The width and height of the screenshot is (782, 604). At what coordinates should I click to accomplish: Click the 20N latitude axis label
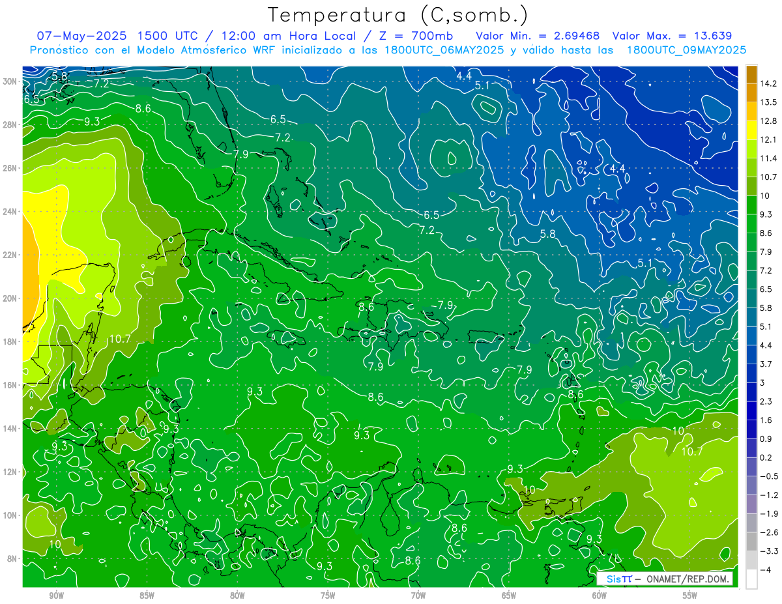(x=11, y=298)
